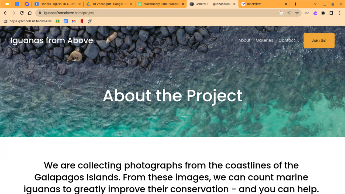Switch to pinned blue Q tab
This screenshot has height=194, width=345.
(x=27, y=4)
